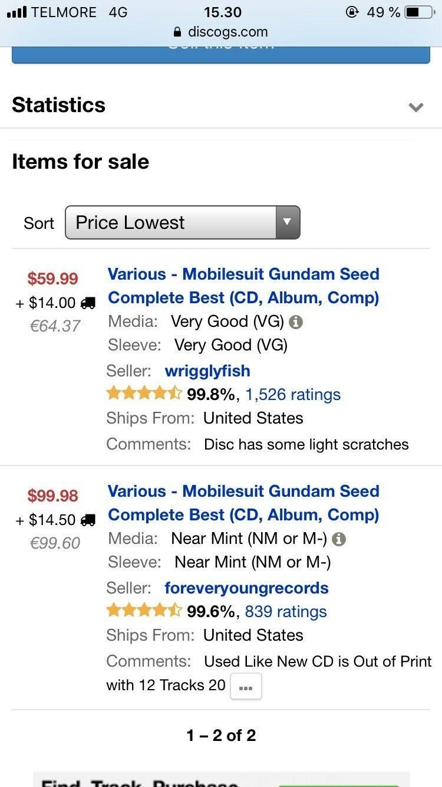Open the $99.98 Gundam Seed listing title

point(243,503)
